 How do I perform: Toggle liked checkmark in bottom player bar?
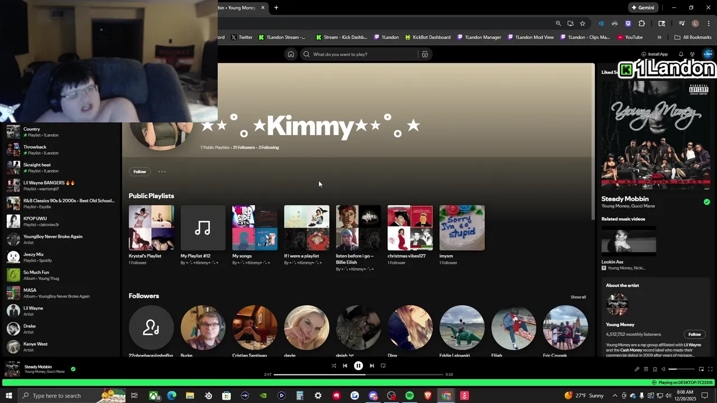[73, 369]
